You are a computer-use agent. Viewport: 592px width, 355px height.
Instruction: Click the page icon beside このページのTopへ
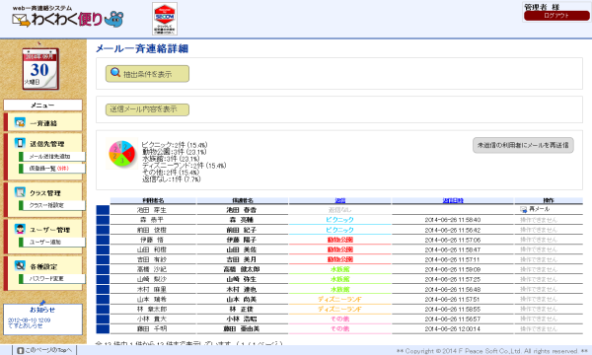click(x=21, y=350)
